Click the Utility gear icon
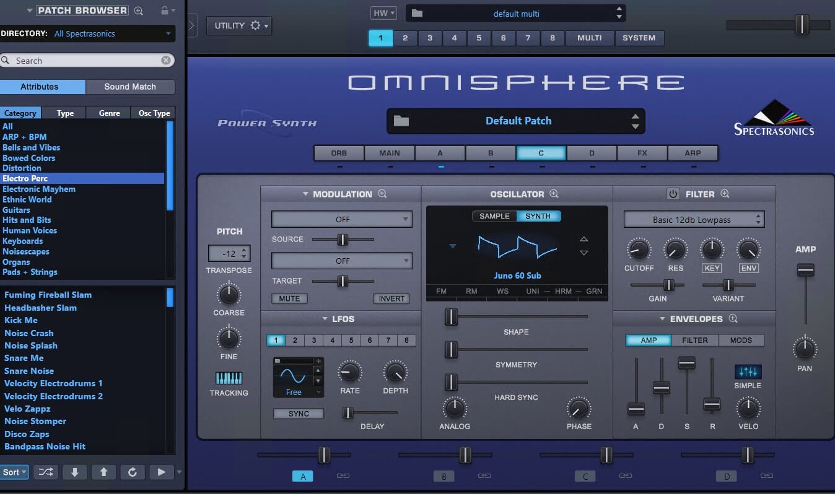Viewport: 835px width, 494px height. (255, 25)
